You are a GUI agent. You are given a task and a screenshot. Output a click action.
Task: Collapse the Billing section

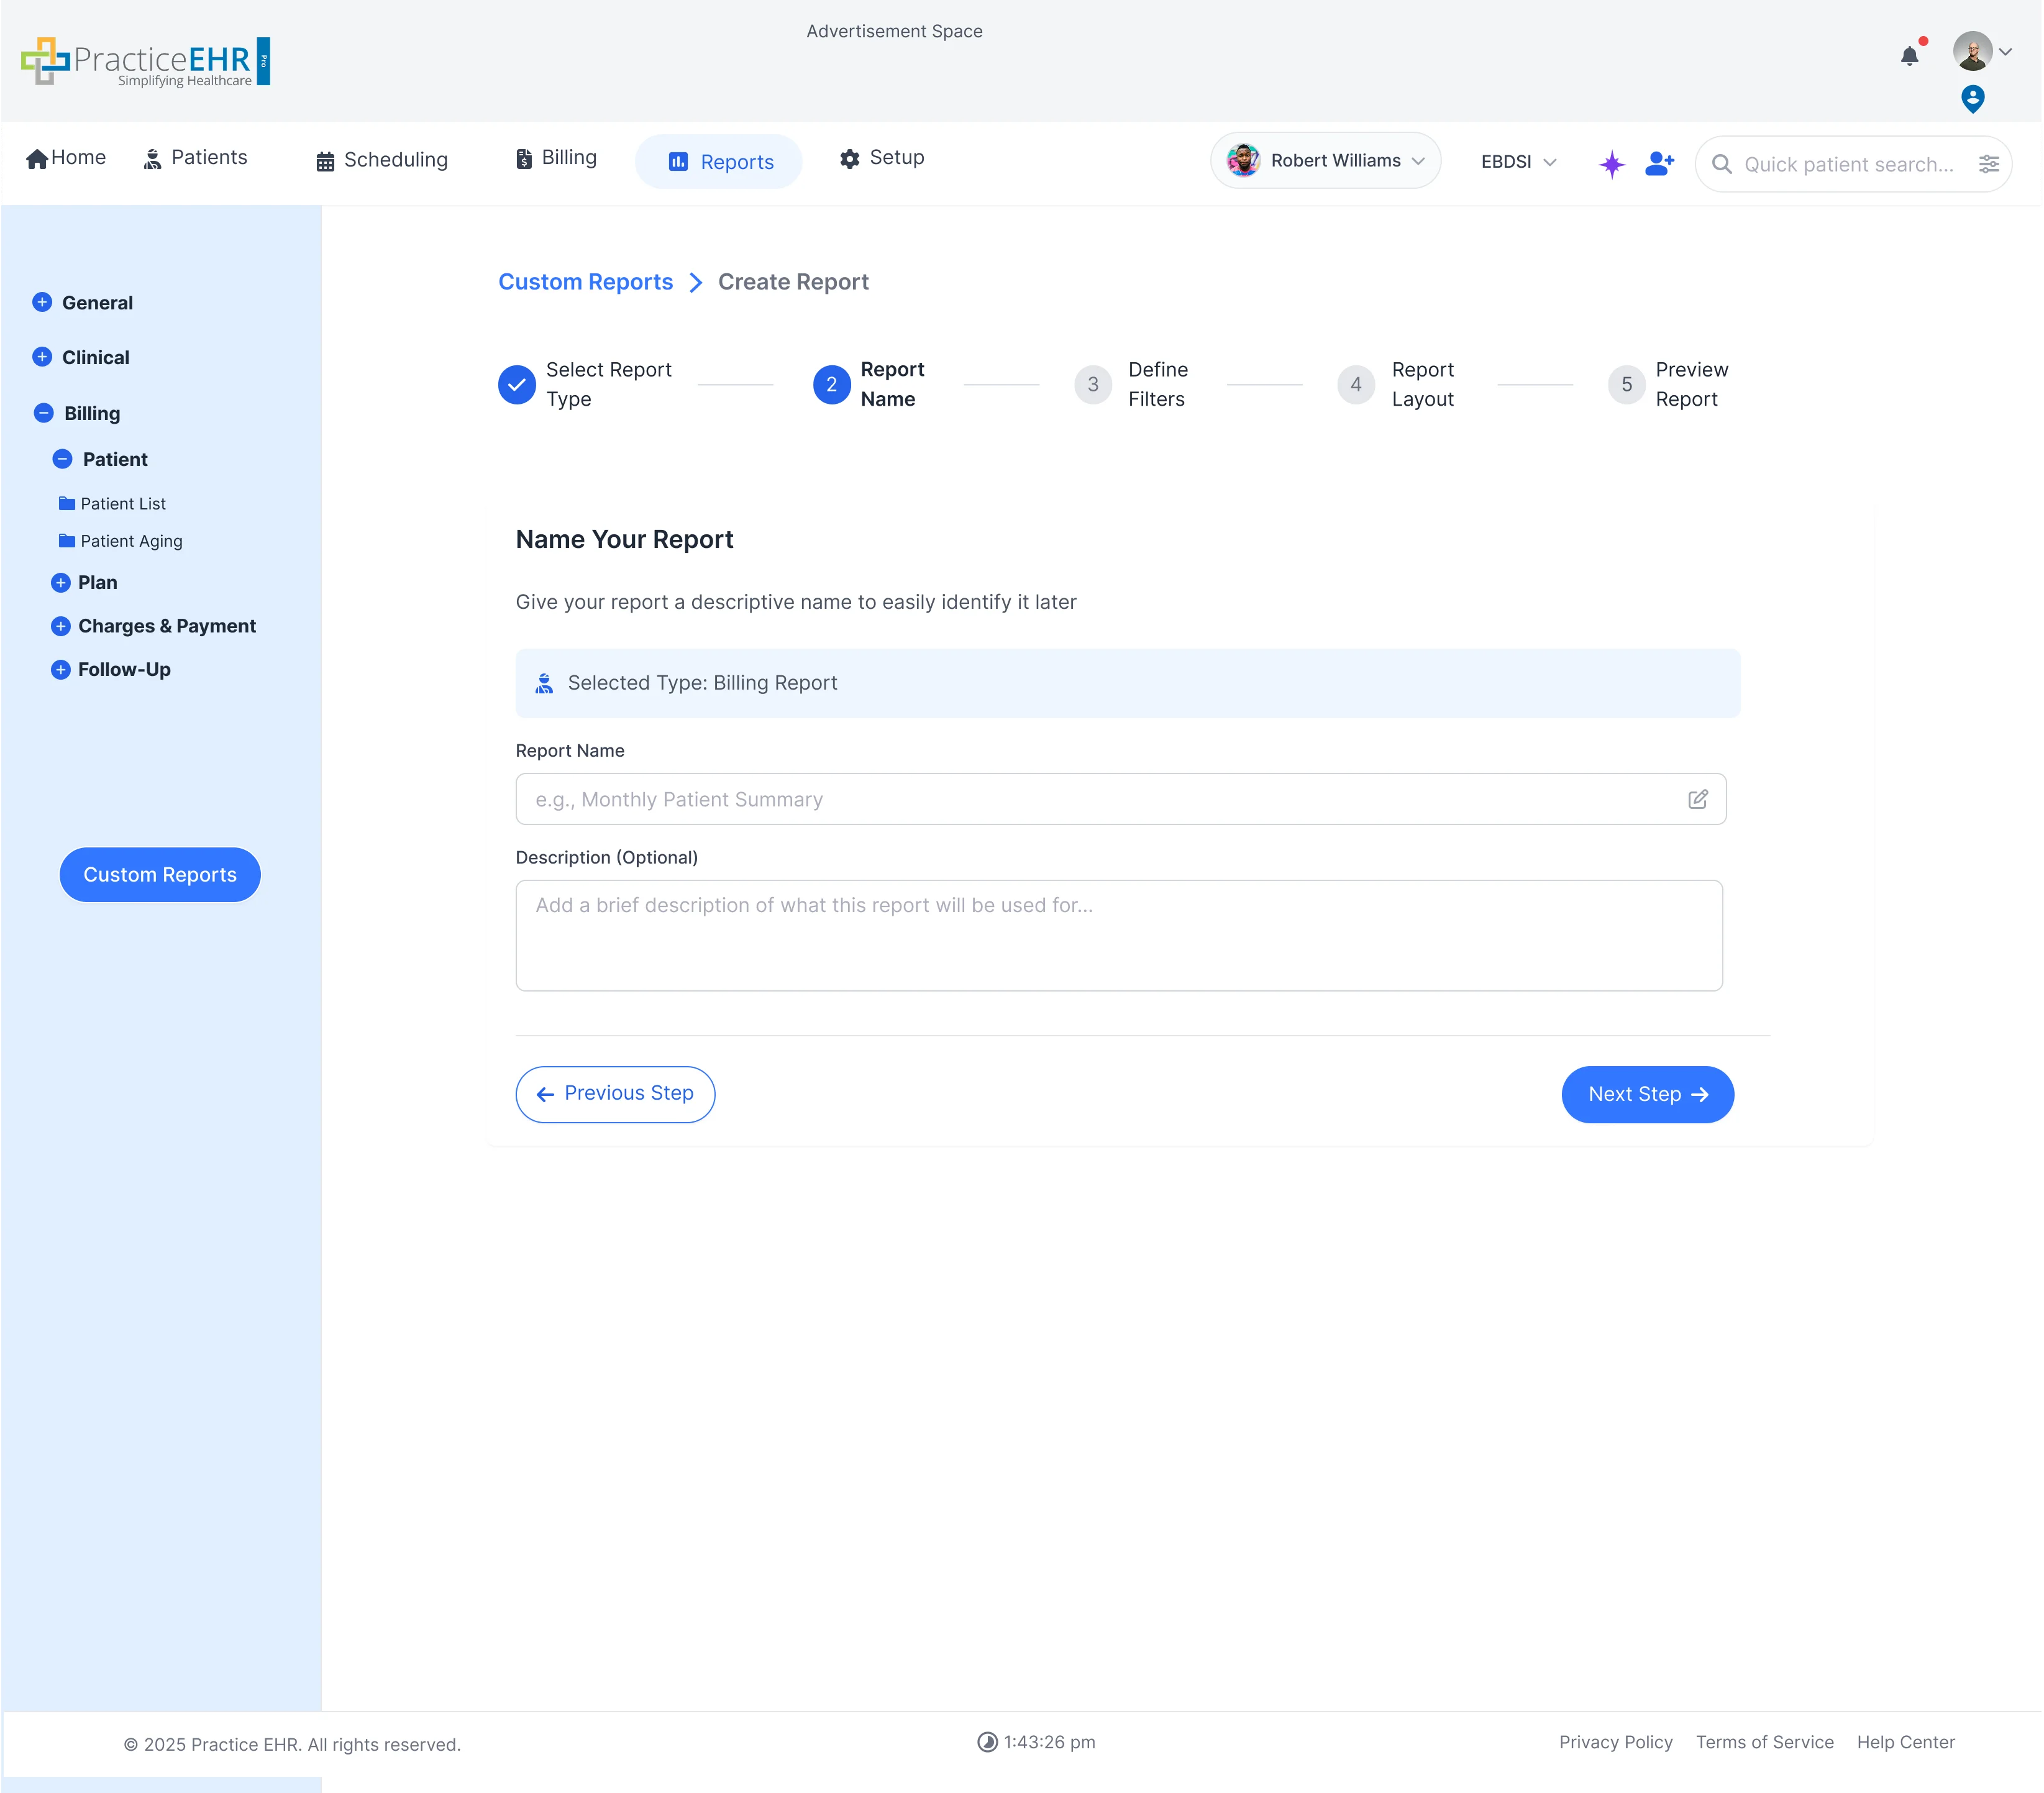coord(44,413)
